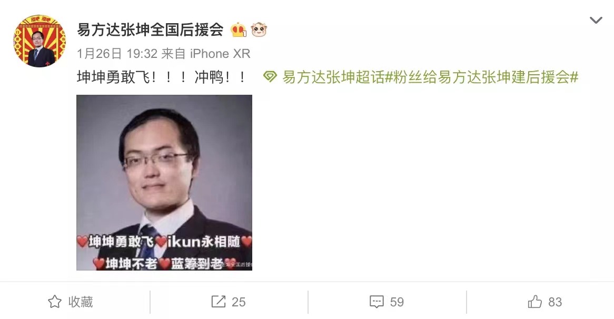This screenshot has width=614, height=319.
Task: Open the 易方达张坤超话 super topic link
Action: click(x=334, y=77)
